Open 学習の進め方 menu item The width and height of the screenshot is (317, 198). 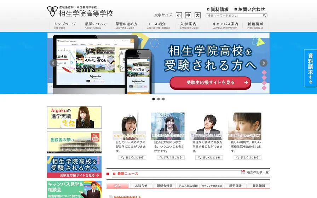126,26
